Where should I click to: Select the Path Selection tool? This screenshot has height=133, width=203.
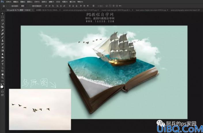pos(3,68)
